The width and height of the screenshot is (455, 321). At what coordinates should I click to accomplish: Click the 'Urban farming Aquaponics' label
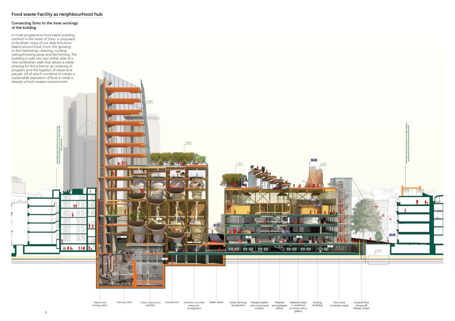(x=238, y=304)
